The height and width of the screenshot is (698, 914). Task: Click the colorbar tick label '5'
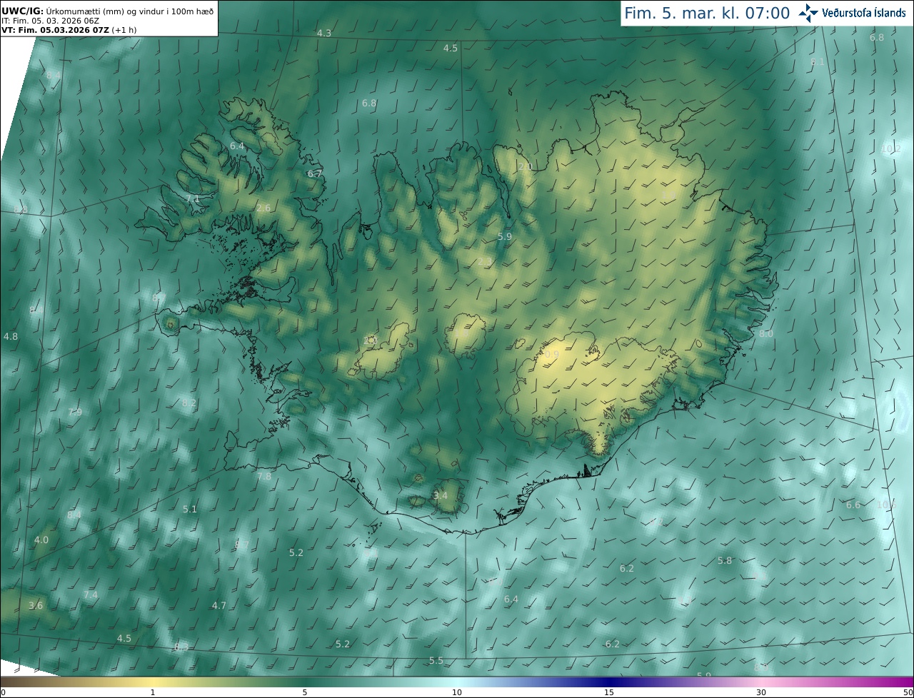coord(305,692)
